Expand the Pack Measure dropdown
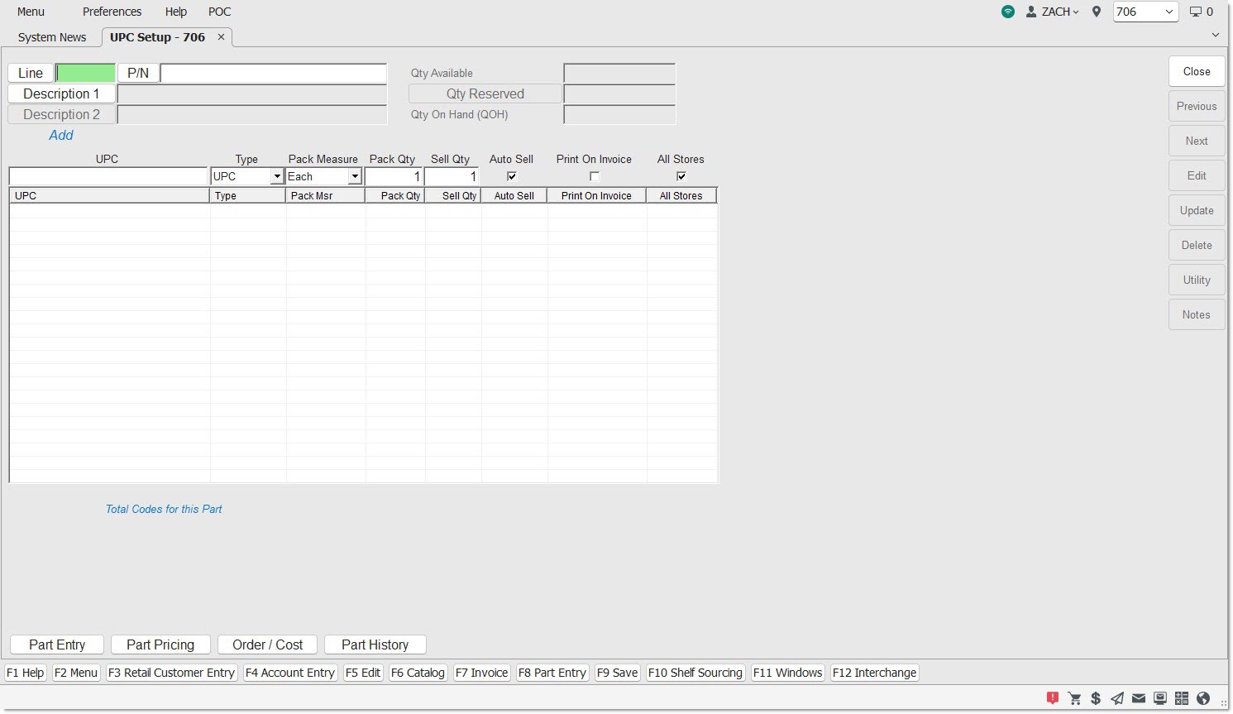 coord(355,177)
